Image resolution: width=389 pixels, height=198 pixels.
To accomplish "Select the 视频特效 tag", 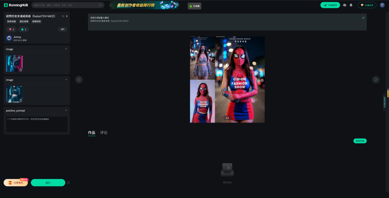I will [37, 22].
